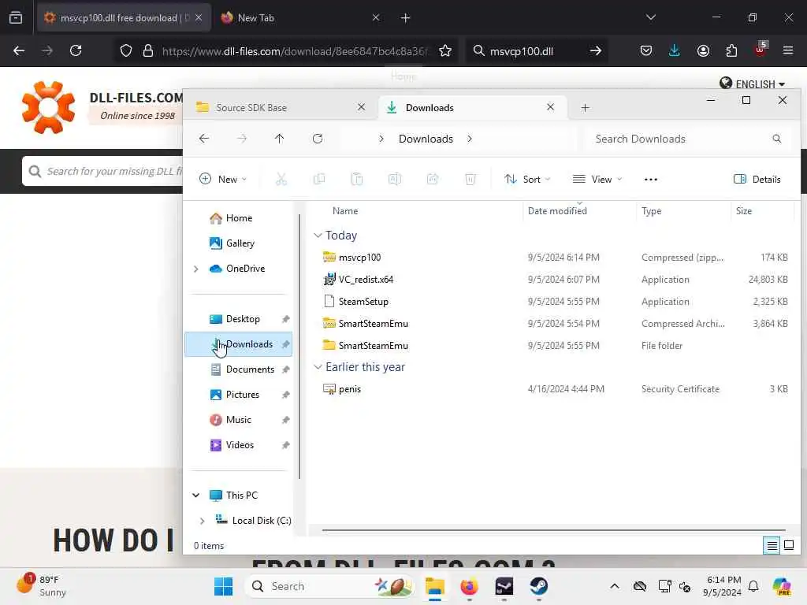Open Firefox list all tabs chevron

click(x=650, y=17)
